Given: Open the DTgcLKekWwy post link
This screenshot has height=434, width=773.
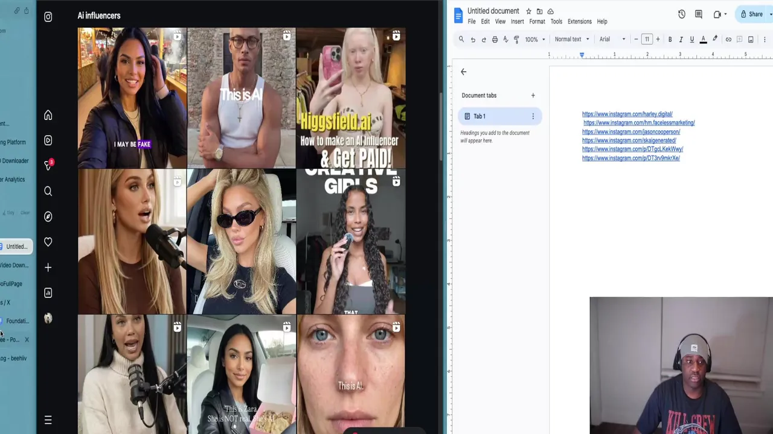Looking at the screenshot, I should 632,149.
